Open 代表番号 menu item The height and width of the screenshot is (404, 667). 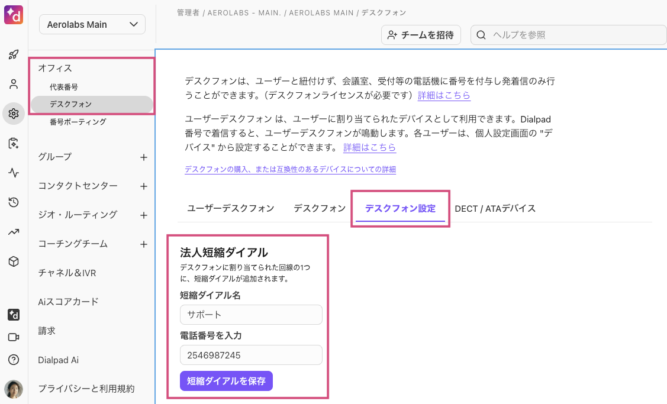point(64,87)
